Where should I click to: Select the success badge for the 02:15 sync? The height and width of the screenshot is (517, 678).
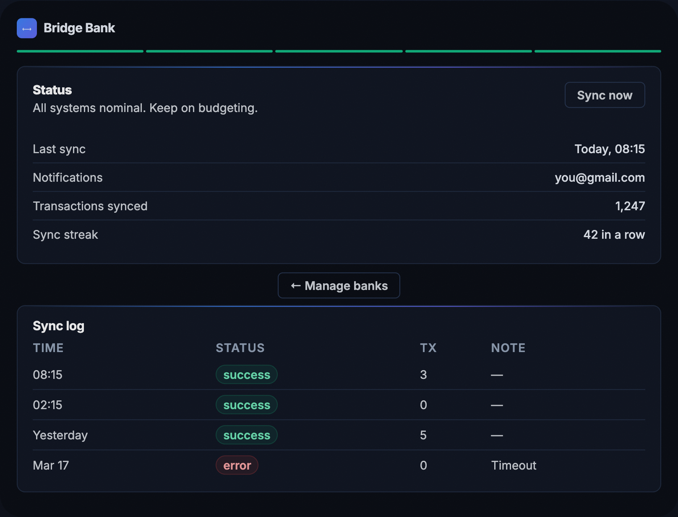point(246,405)
